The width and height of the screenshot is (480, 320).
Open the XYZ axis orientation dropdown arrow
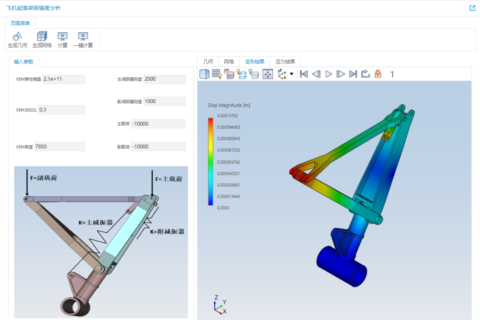click(x=291, y=74)
